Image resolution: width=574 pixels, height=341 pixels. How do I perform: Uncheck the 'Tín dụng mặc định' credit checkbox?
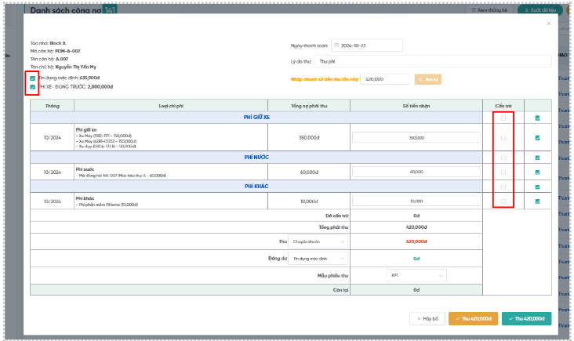[x=33, y=78]
